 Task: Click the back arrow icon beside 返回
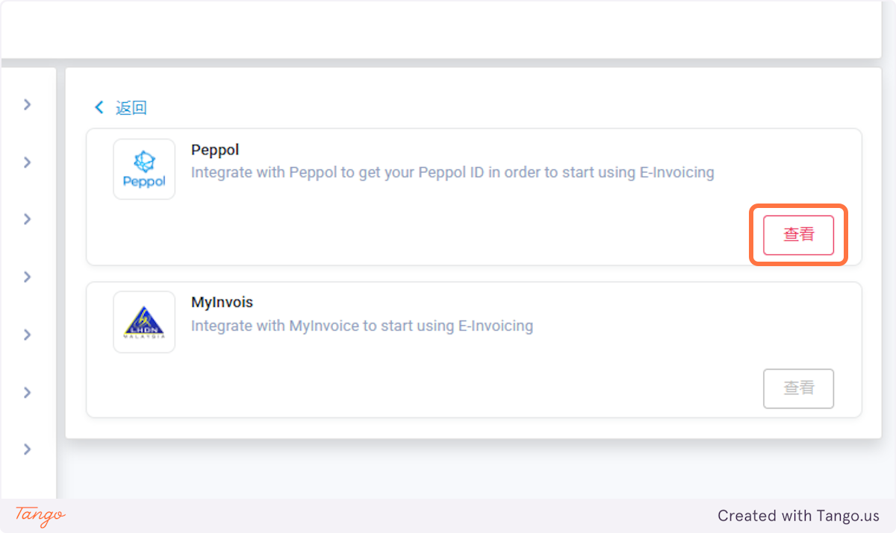click(x=99, y=107)
